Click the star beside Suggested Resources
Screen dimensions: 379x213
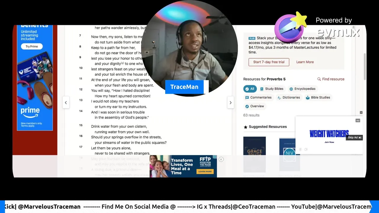245,127
